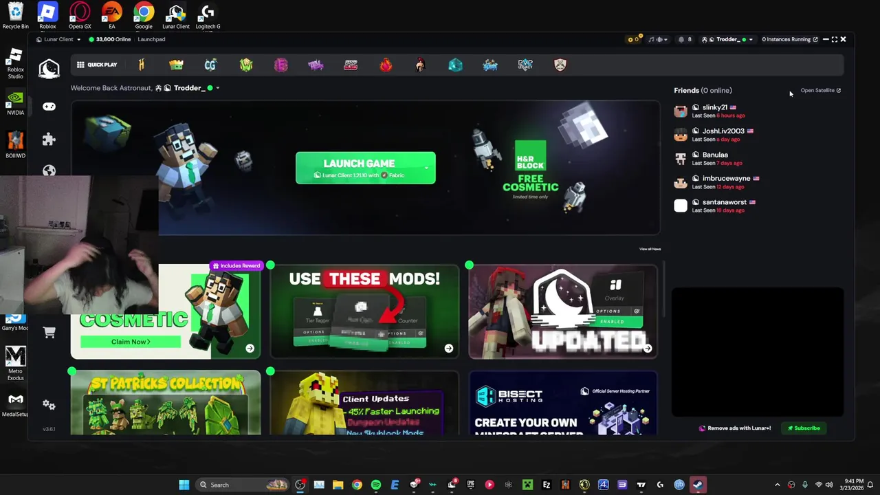Show hidden icons in system tray
The height and width of the screenshot is (495, 880).
(778, 485)
